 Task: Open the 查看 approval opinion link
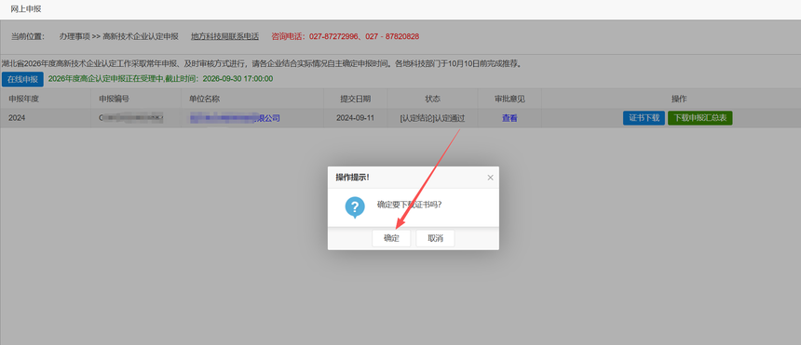tap(509, 118)
